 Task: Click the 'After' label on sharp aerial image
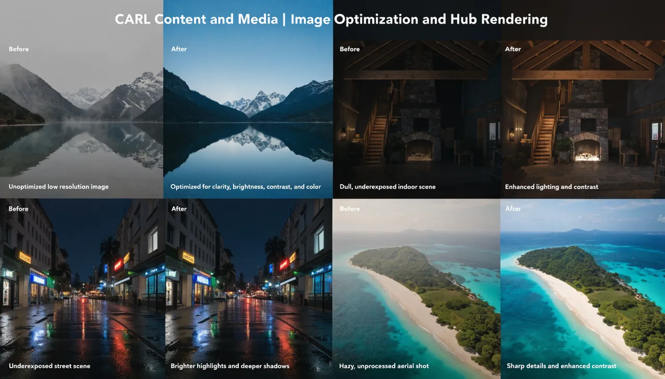pyautogui.click(x=513, y=209)
